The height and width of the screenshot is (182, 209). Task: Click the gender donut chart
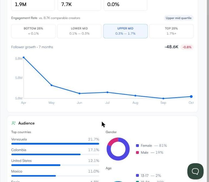[x=118, y=149]
